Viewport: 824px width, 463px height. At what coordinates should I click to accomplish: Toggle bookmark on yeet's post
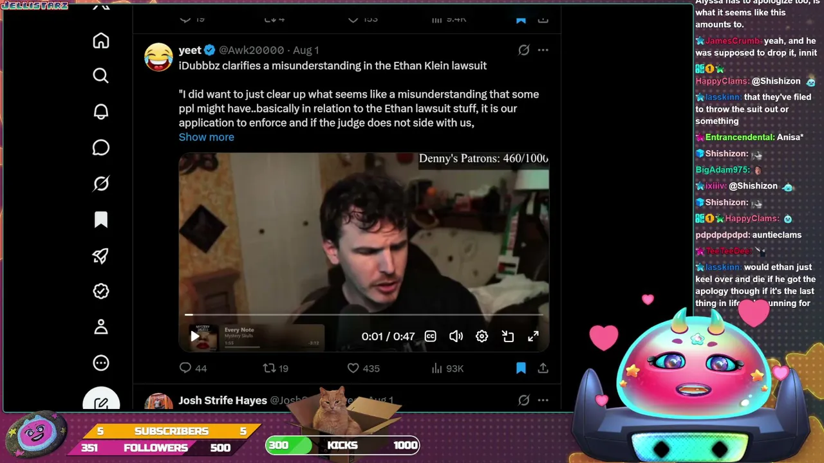coord(521,368)
